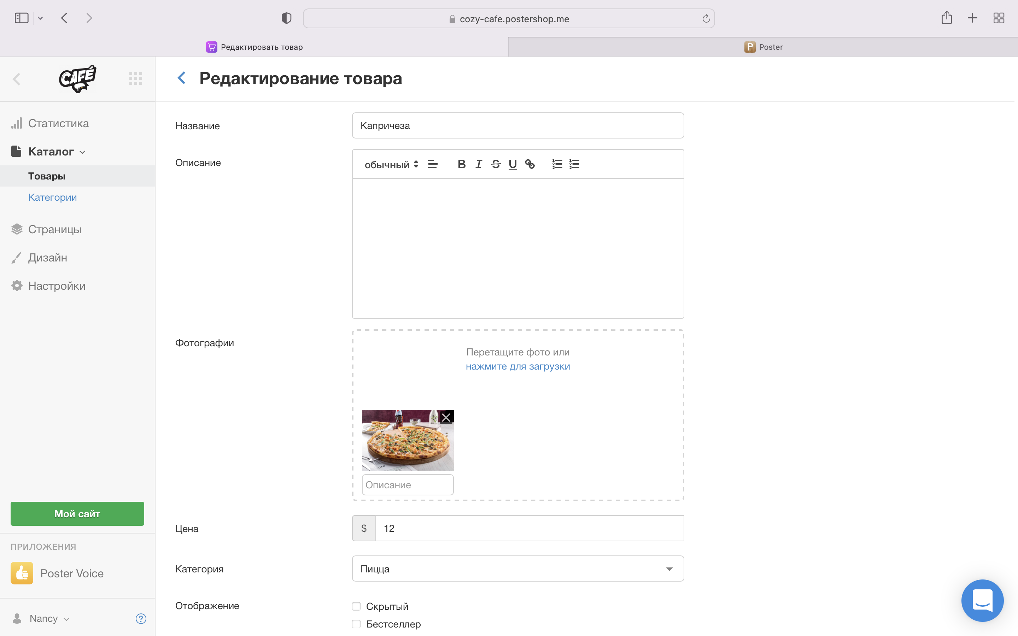
Task: Insert a link via the link icon
Action: tap(530, 164)
